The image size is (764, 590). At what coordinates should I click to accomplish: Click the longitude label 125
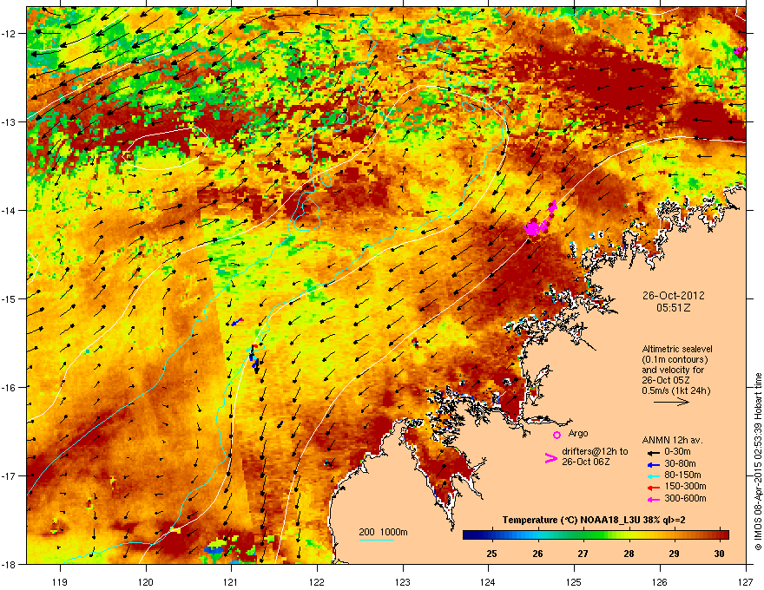[x=574, y=581]
